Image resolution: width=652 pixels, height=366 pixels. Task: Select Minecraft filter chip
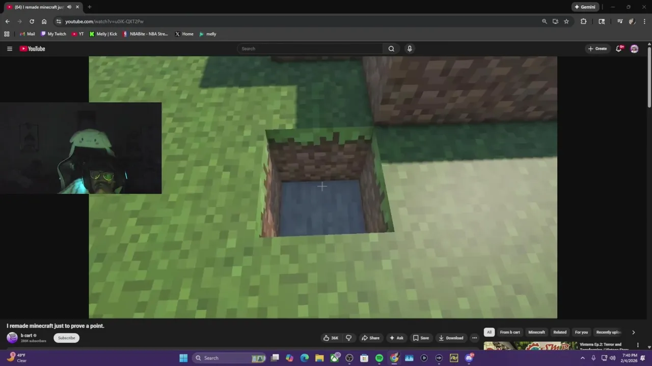[536, 332]
